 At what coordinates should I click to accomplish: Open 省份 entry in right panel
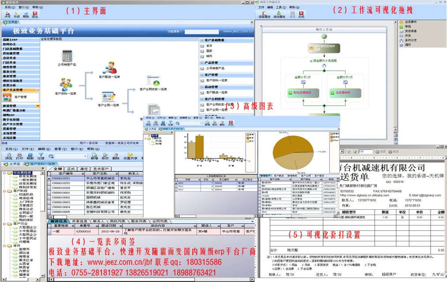(209, 45)
